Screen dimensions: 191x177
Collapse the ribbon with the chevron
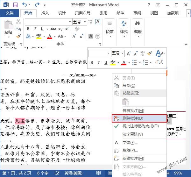(x=186, y=44)
